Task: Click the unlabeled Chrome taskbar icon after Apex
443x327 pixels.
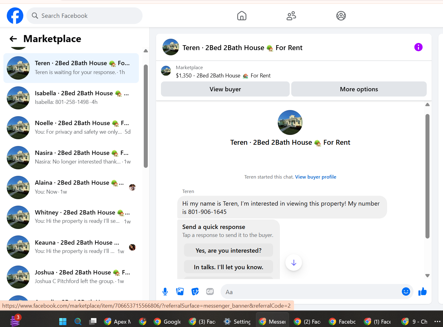Action: [x=143, y=321]
